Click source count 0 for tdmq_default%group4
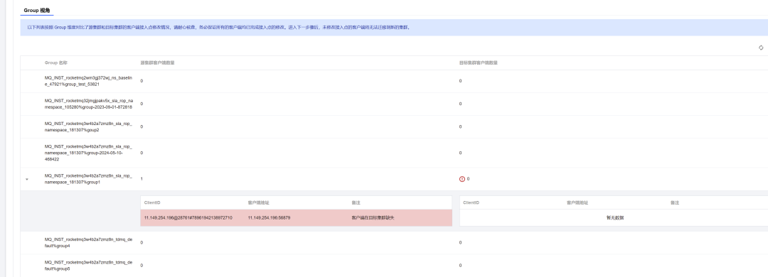This screenshot has width=768, height=277. [142, 243]
